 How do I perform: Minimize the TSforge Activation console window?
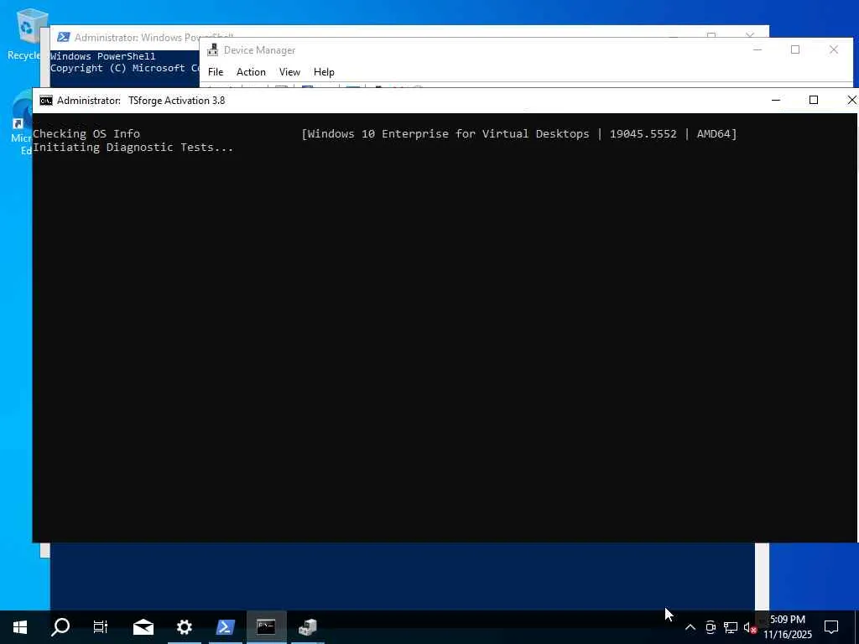[776, 101]
